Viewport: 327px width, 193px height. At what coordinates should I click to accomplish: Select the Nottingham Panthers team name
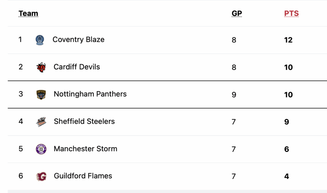(90, 94)
